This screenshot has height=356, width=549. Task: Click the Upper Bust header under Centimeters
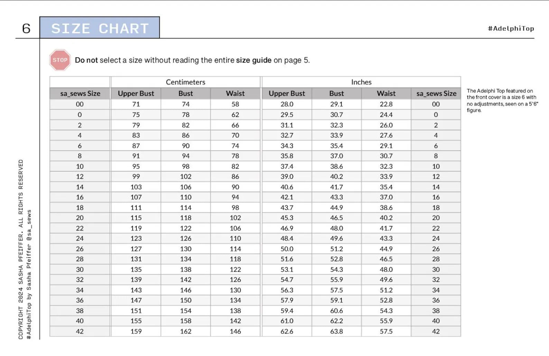pos(136,94)
